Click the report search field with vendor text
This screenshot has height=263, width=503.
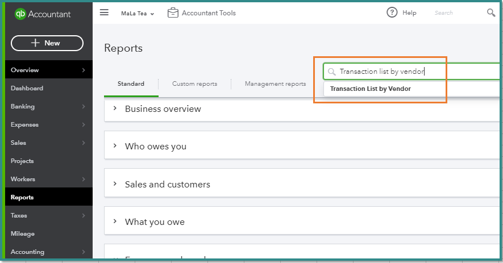(x=411, y=71)
